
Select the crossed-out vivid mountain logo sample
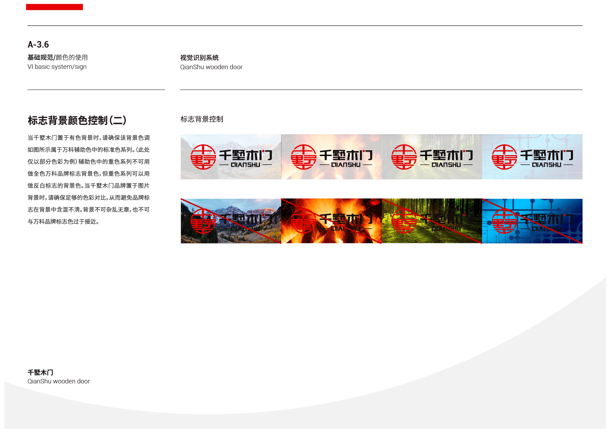coord(231,221)
